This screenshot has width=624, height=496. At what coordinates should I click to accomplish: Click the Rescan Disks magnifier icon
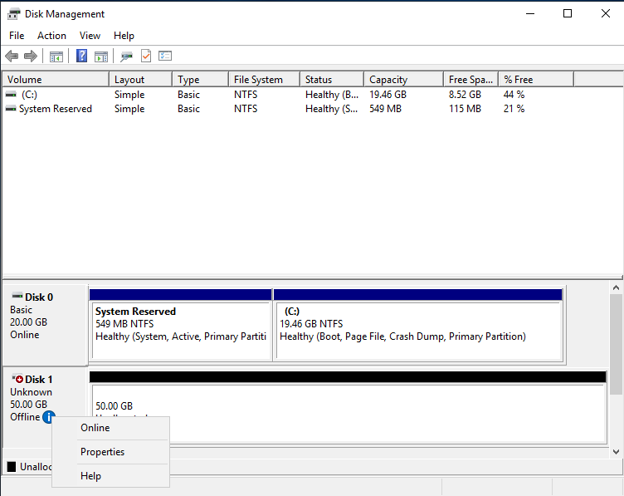pyautogui.click(x=127, y=56)
